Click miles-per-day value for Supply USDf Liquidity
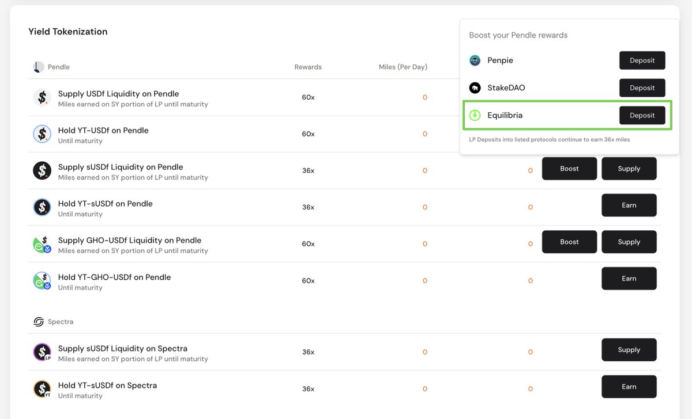Image resolution: width=692 pixels, height=419 pixels. [425, 97]
